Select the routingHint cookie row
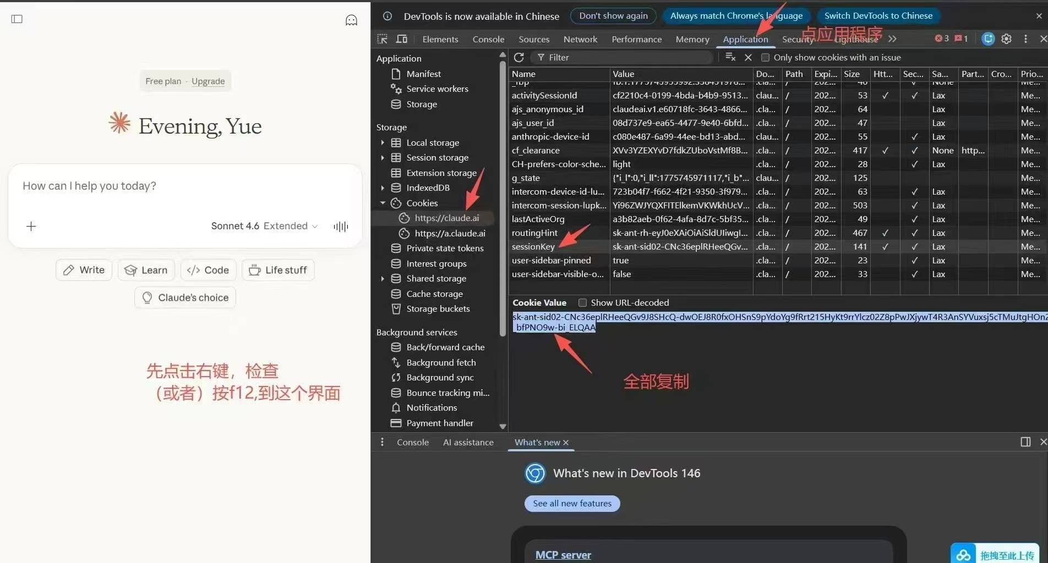 [778, 233]
